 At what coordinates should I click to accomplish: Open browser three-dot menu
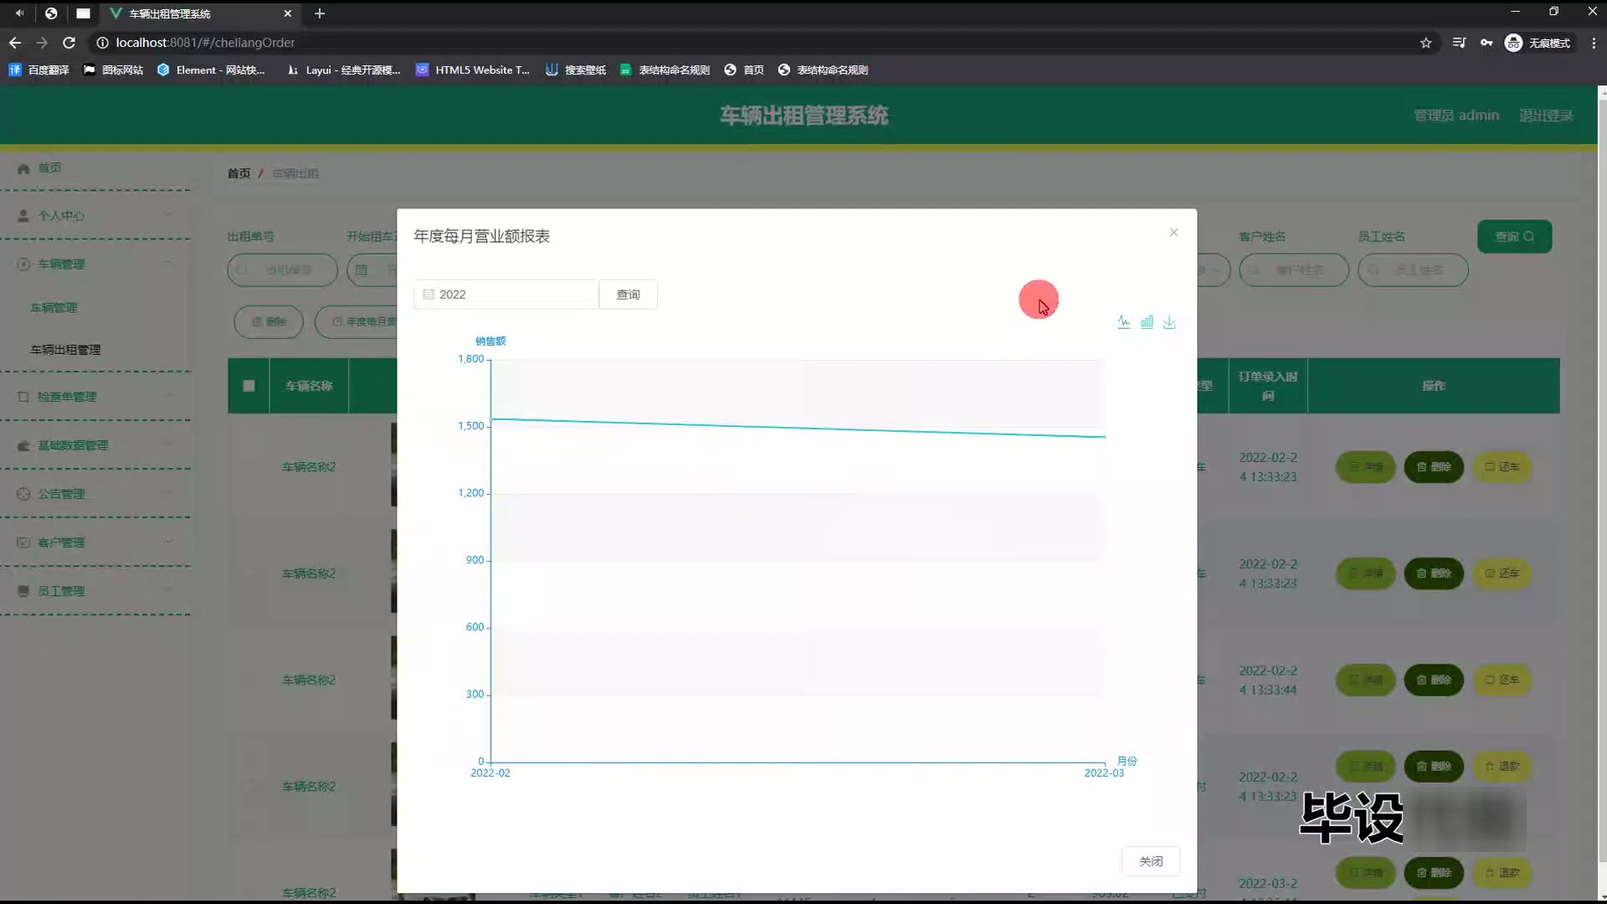[x=1594, y=43]
